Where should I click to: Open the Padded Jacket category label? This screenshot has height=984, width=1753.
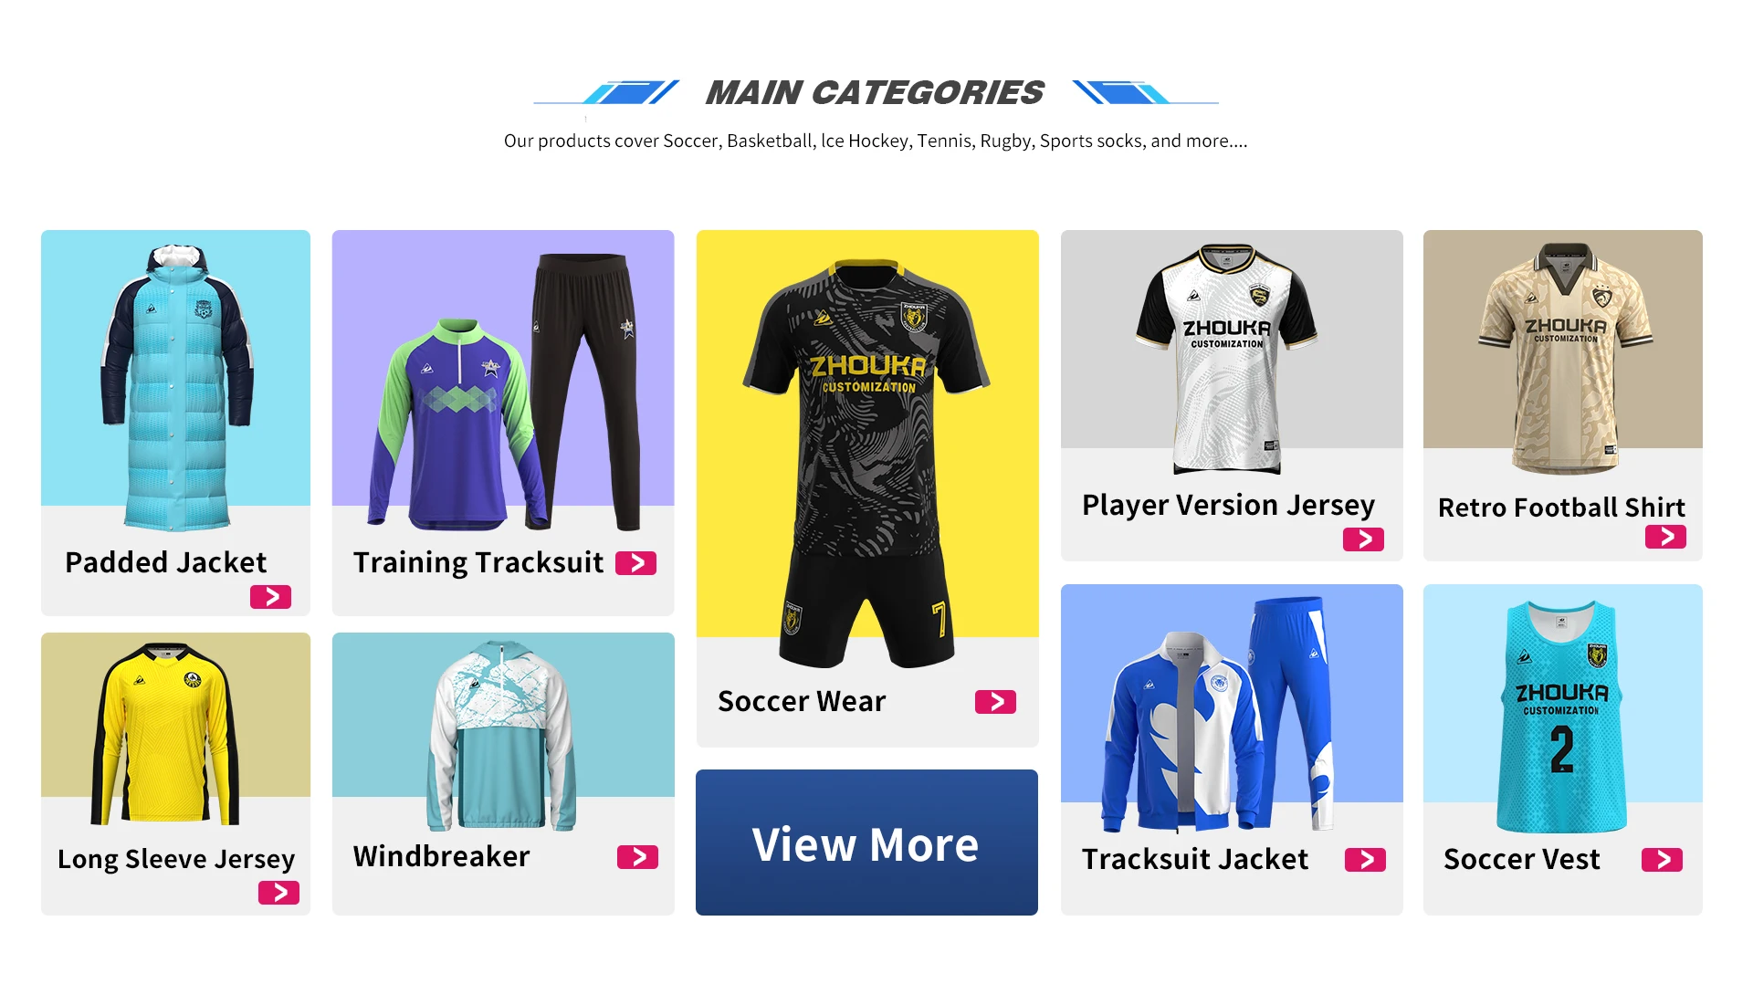pos(166,562)
